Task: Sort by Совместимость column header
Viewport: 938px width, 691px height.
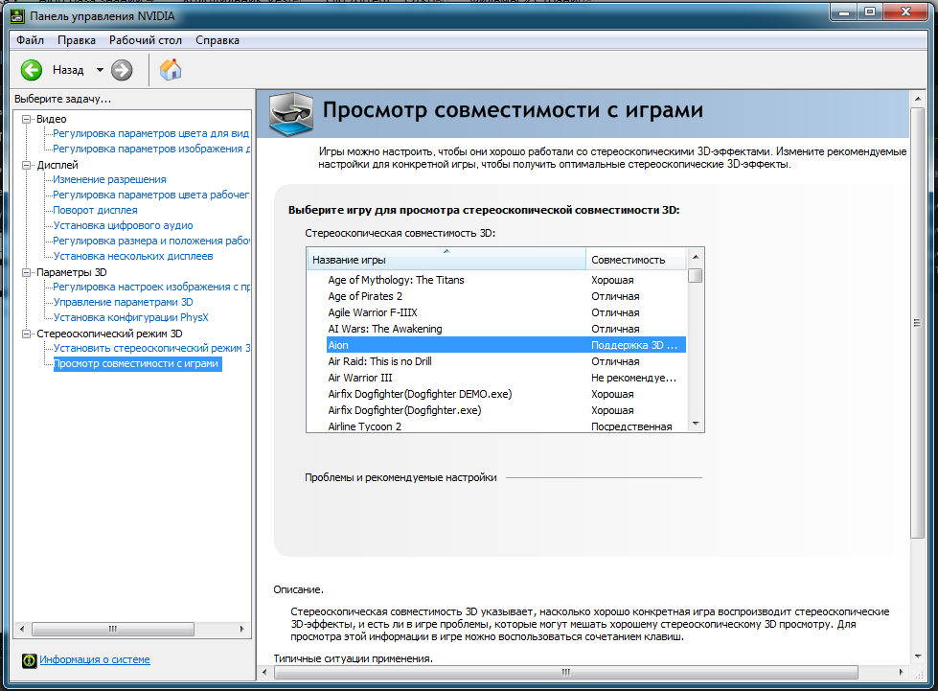Action: pyautogui.click(x=636, y=260)
